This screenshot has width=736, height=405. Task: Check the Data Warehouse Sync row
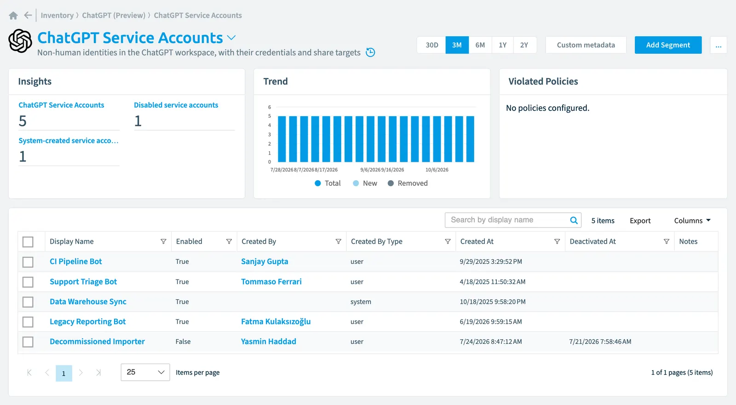point(28,302)
